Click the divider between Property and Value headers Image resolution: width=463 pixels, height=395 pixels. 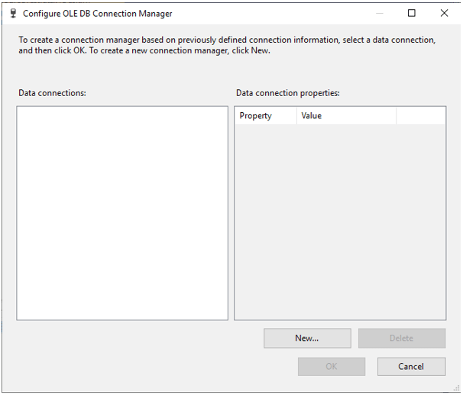[x=296, y=116]
